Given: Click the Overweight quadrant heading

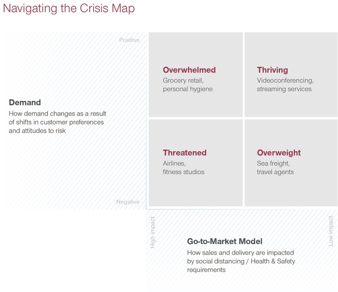Looking at the screenshot, I should click(279, 153).
